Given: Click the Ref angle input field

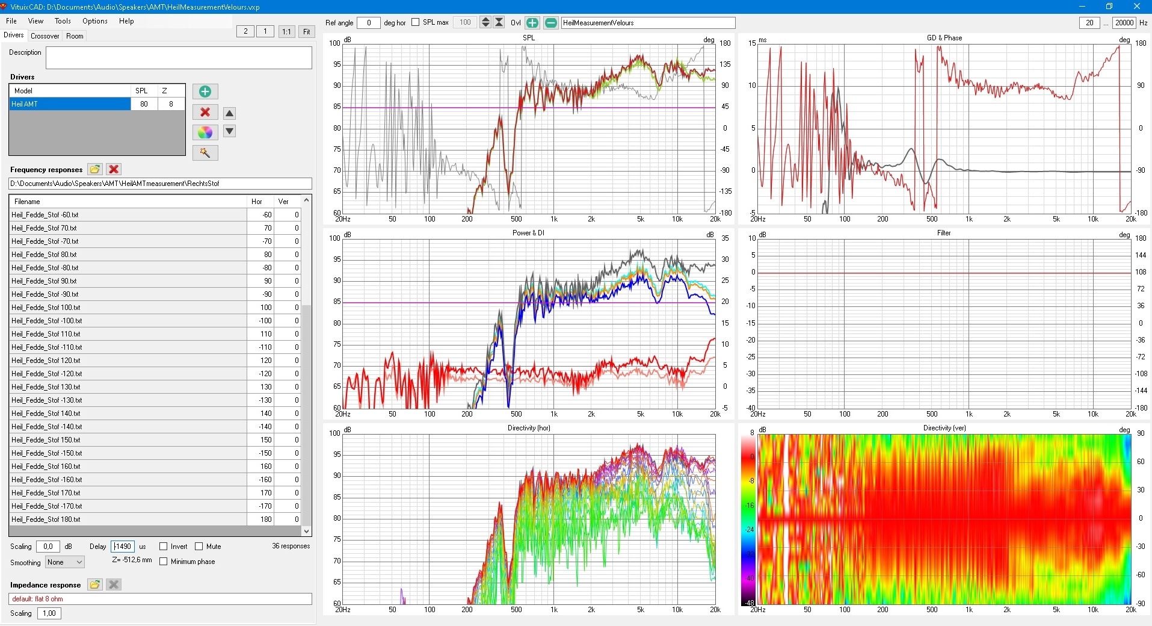Looking at the screenshot, I should coord(369,23).
